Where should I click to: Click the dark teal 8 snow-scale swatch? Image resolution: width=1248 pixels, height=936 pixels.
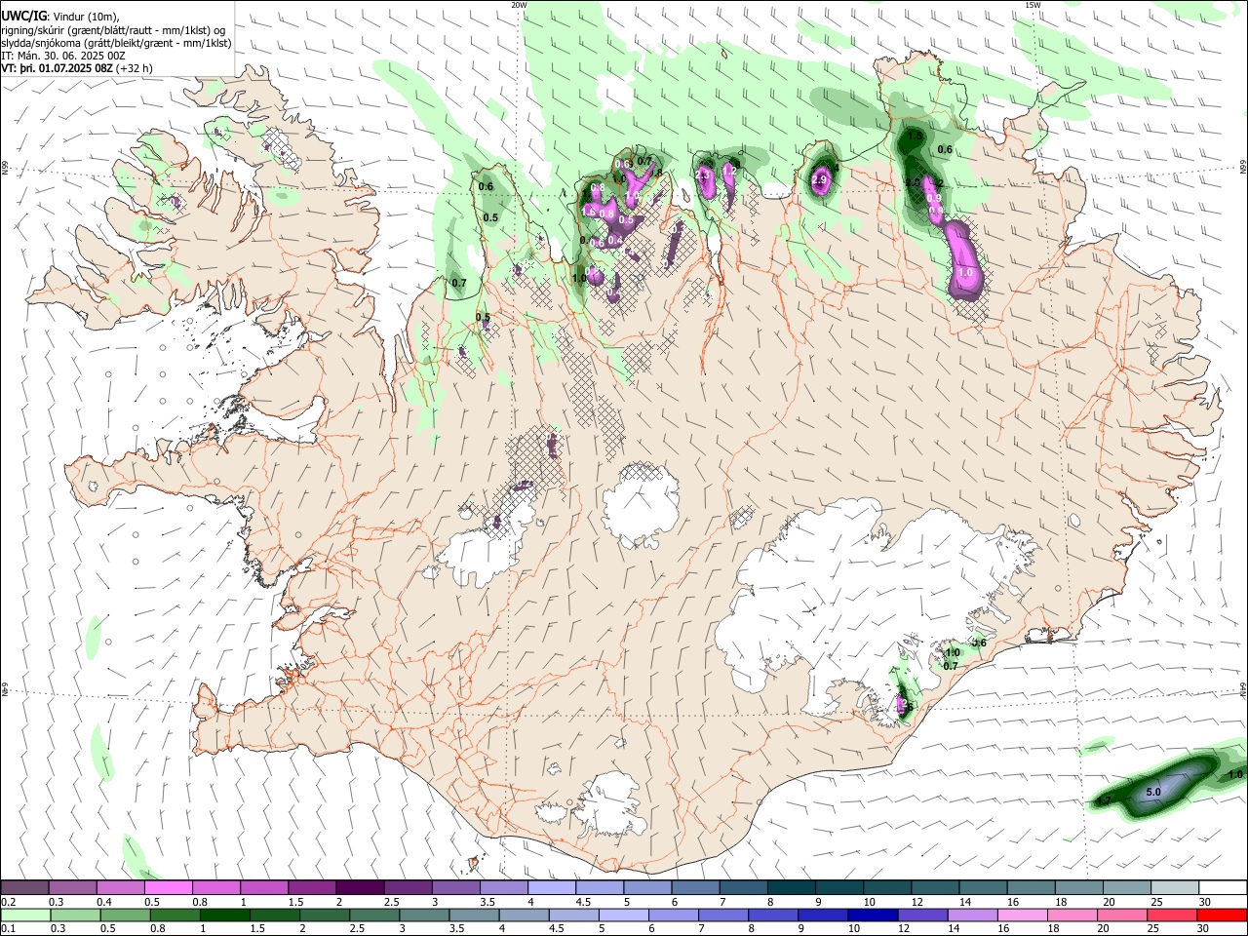point(791,887)
